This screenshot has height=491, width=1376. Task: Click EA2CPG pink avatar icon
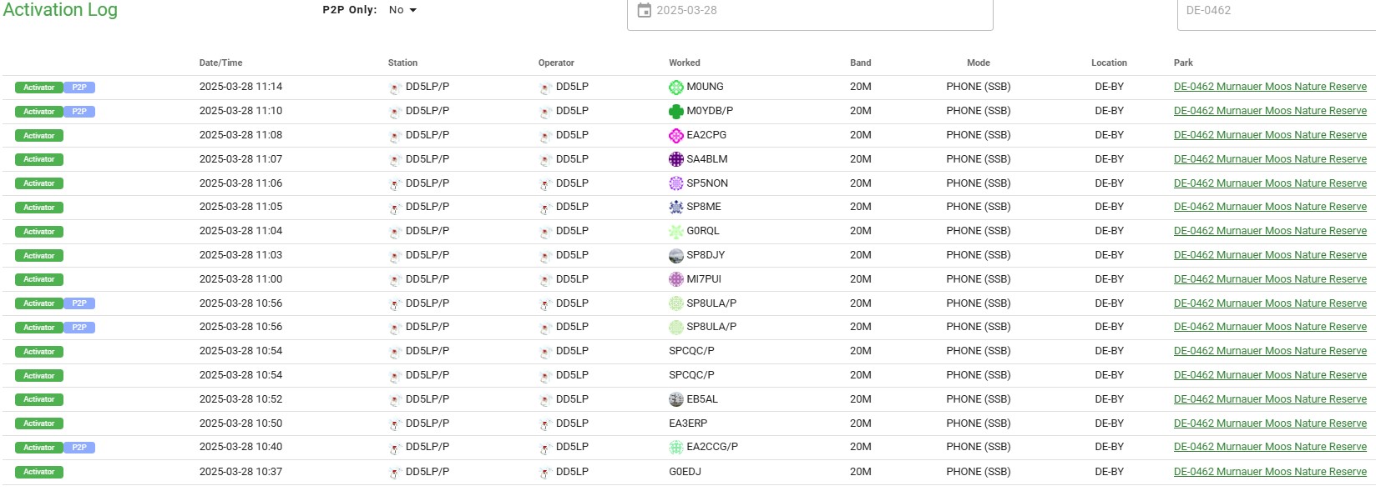coord(676,135)
